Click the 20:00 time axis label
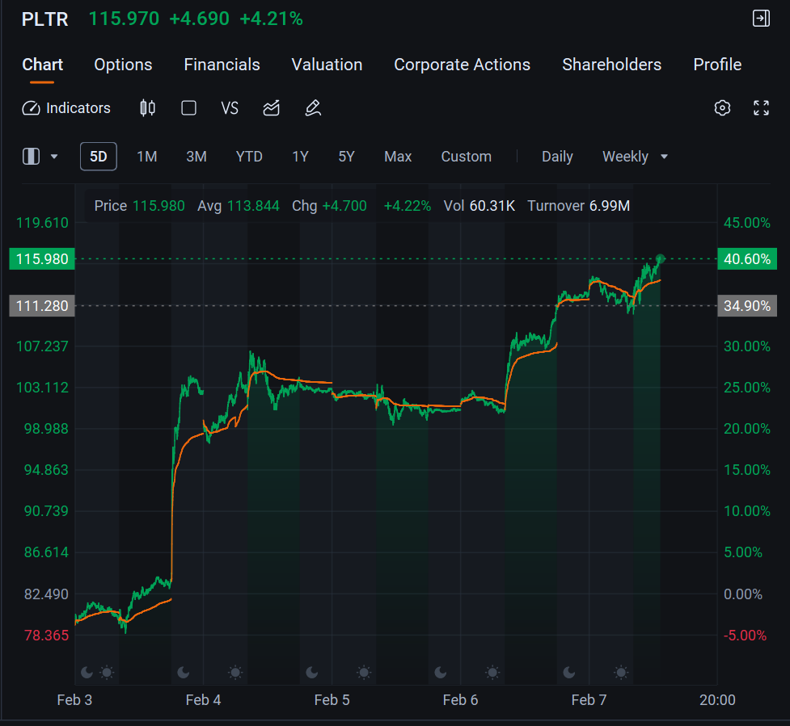This screenshot has width=790, height=726. 717,700
